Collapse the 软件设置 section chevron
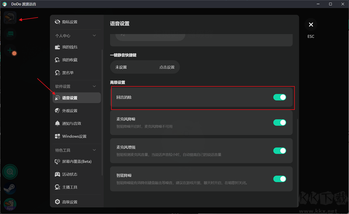This screenshot has width=349, height=214. pos(94,86)
